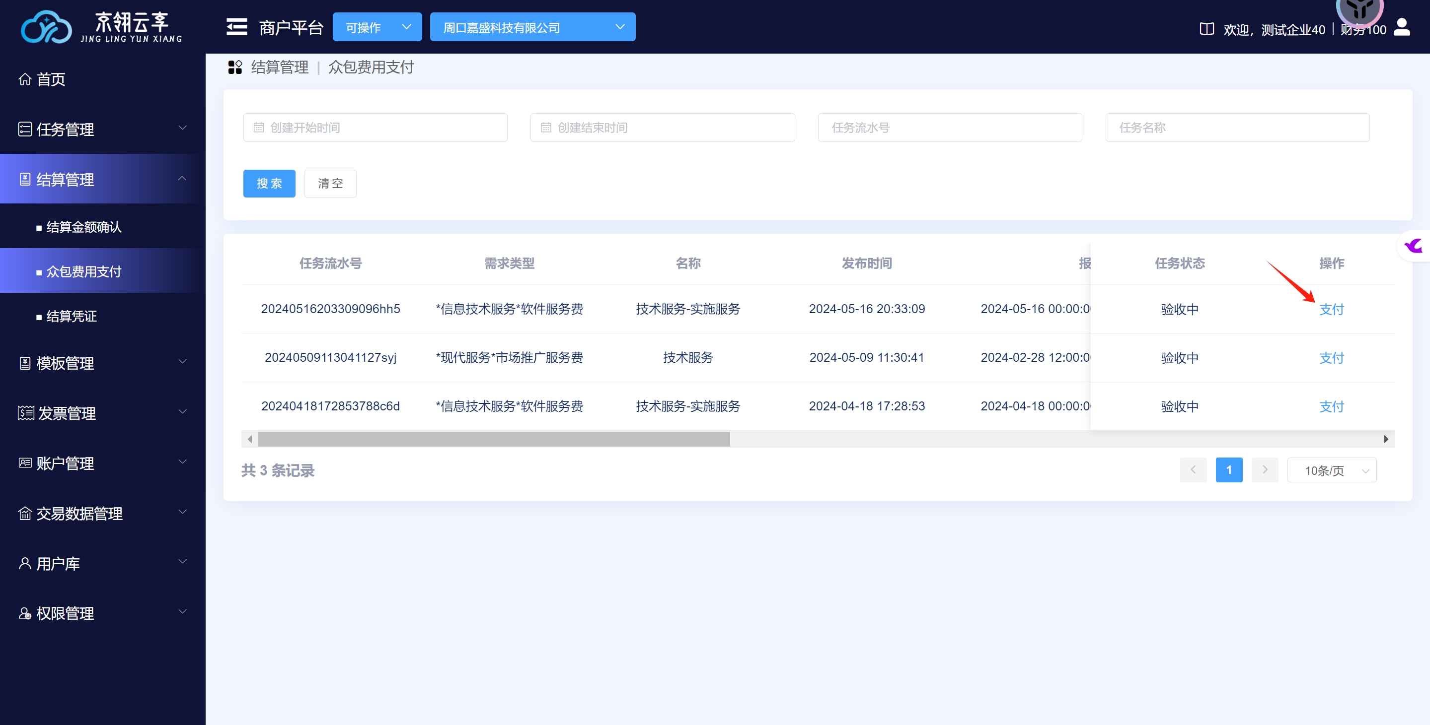Click the 共 3 条记录 total text
The width and height of the screenshot is (1430, 725).
pos(278,470)
